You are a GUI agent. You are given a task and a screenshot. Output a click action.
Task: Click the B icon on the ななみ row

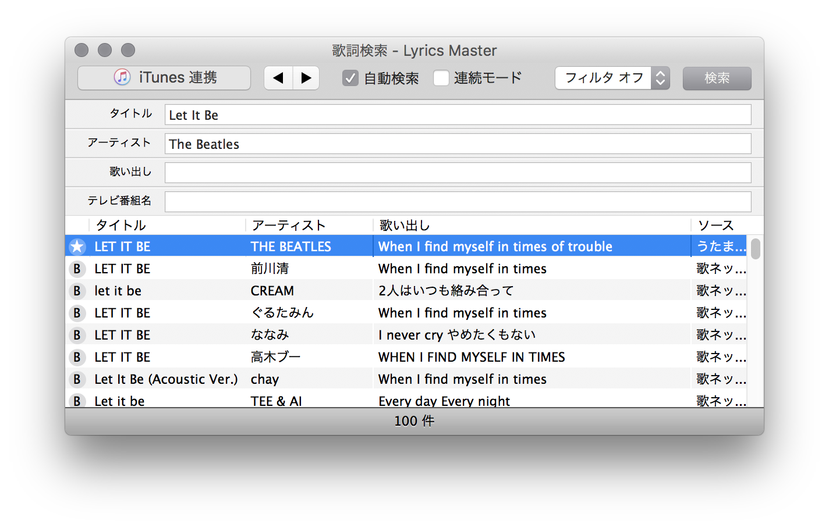[x=77, y=335]
